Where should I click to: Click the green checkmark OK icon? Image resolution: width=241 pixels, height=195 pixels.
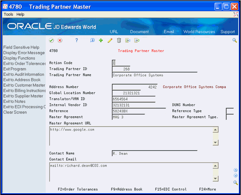(51, 40)
